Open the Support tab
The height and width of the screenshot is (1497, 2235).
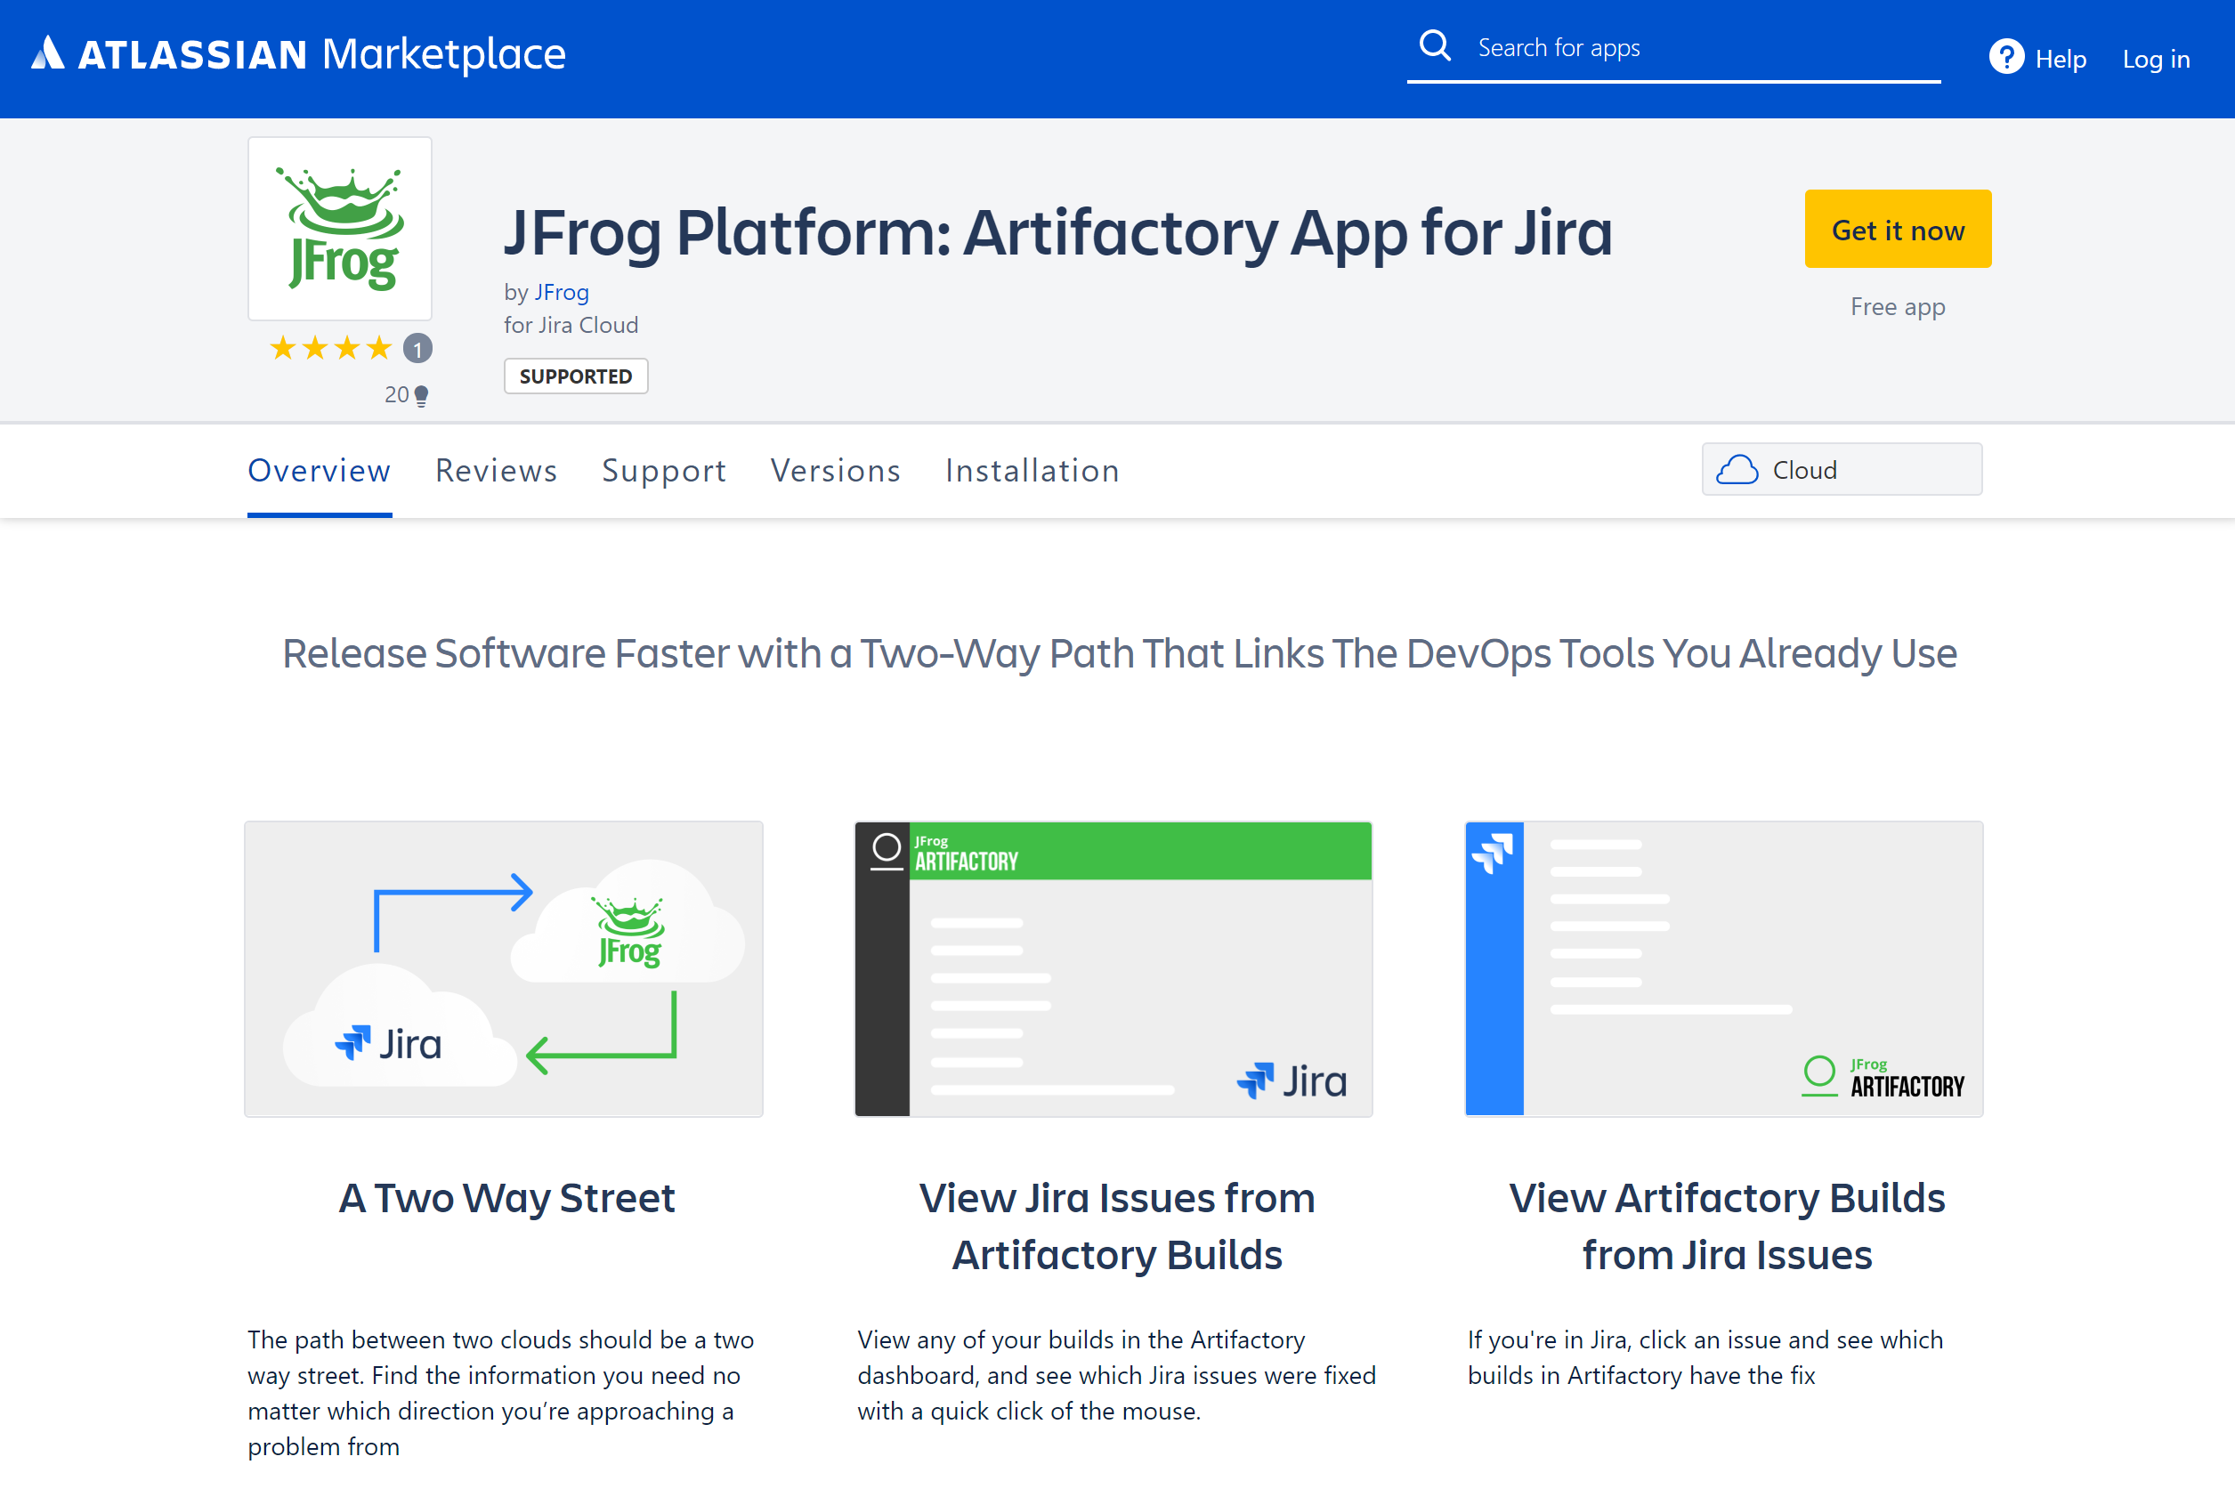(x=665, y=471)
